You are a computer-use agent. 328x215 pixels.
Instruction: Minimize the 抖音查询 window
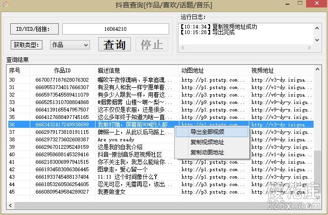pyautogui.click(x=288, y=4)
